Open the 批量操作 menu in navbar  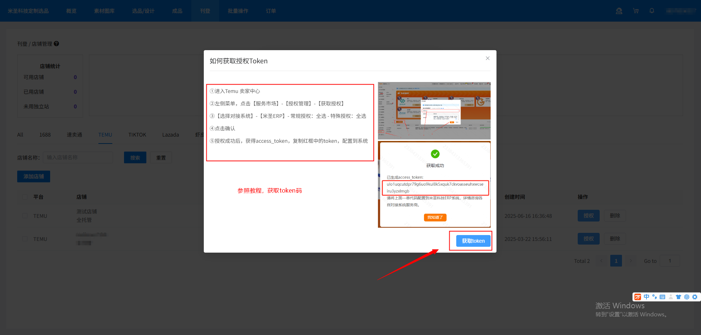click(x=238, y=11)
